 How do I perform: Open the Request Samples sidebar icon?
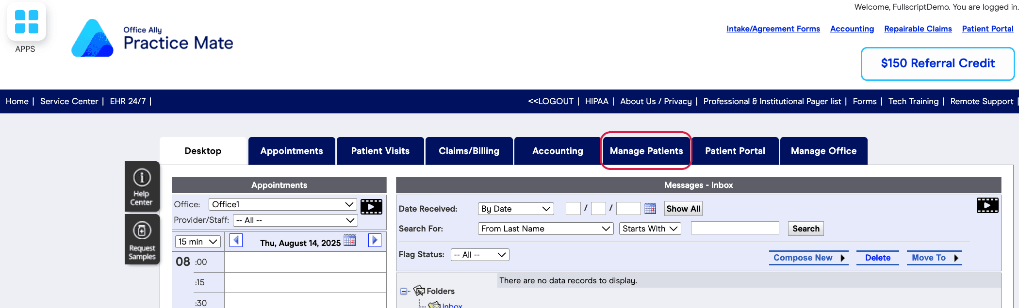click(x=142, y=240)
